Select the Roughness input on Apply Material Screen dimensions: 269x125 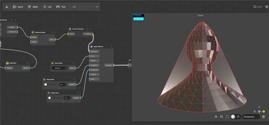(94, 70)
